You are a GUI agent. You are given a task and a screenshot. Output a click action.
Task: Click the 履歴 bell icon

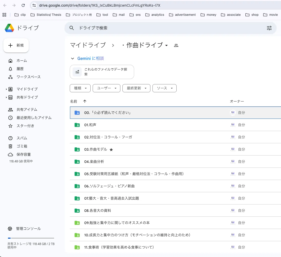10,69
